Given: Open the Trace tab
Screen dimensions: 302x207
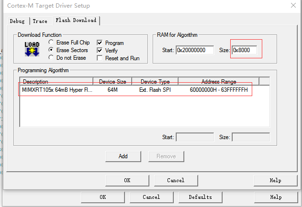Looking at the screenshot, I should point(40,21).
